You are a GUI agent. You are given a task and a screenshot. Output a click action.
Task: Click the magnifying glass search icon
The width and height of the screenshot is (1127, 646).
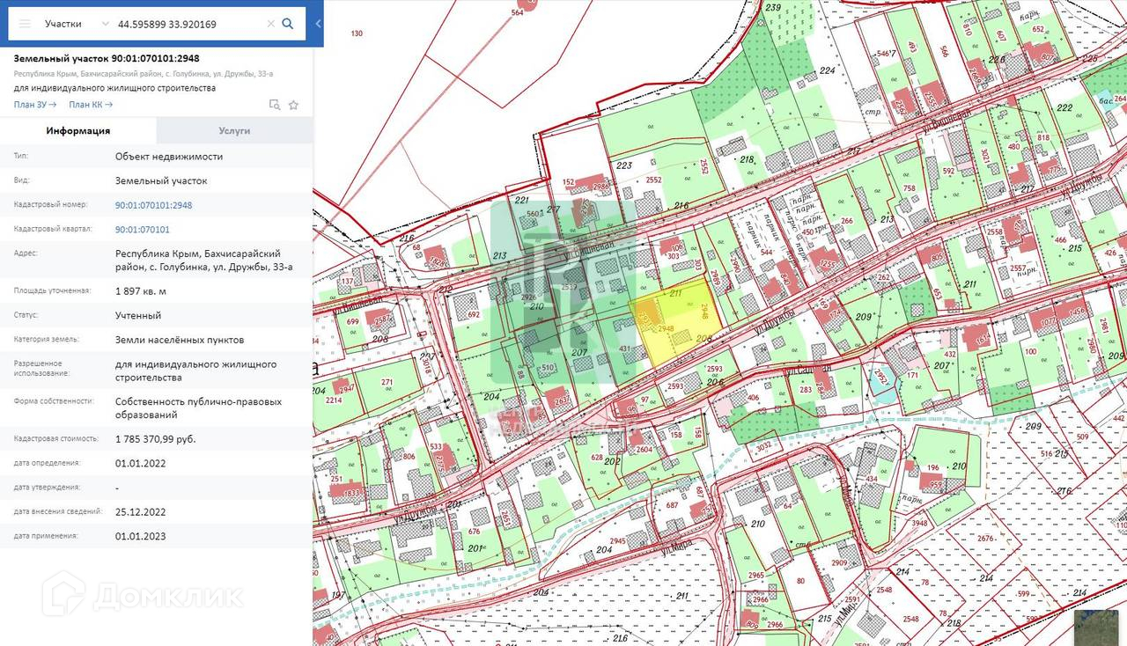point(288,24)
